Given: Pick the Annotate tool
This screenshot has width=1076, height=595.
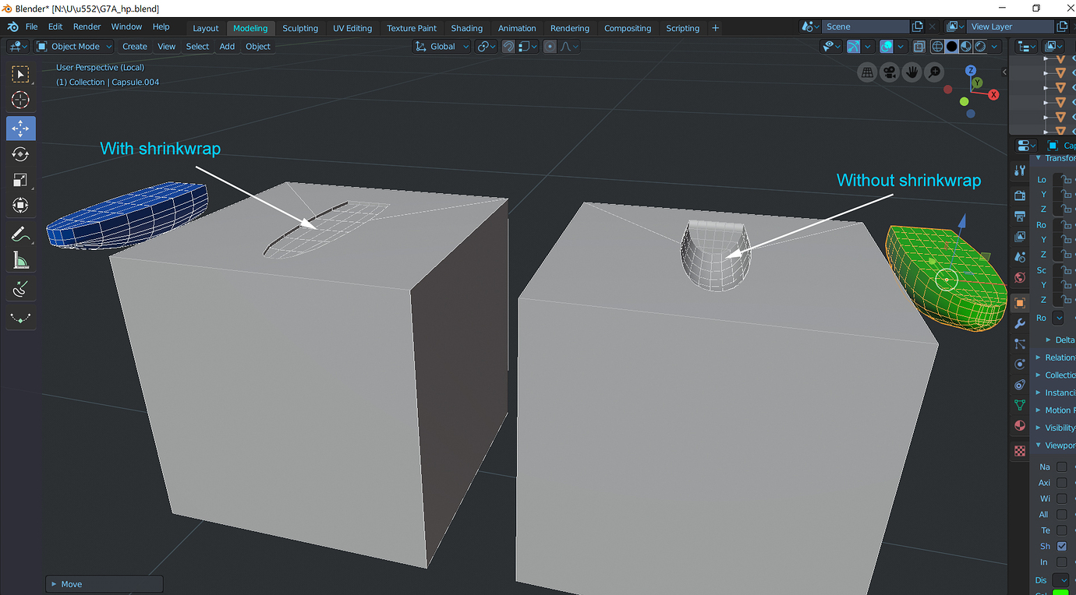Looking at the screenshot, I should [x=20, y=234].
